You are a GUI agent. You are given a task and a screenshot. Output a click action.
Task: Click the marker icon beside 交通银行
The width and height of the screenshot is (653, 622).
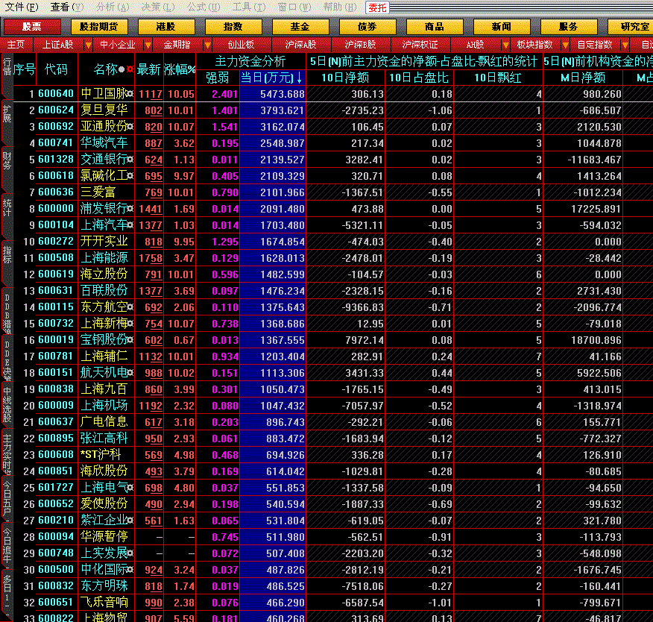[130, 160]
